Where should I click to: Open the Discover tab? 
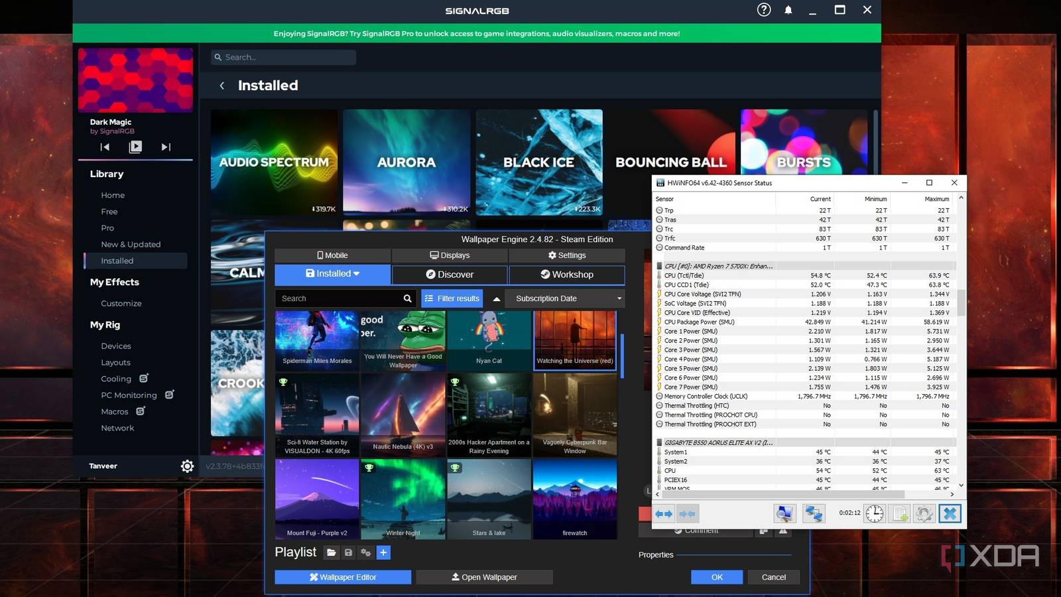(450, 275)
